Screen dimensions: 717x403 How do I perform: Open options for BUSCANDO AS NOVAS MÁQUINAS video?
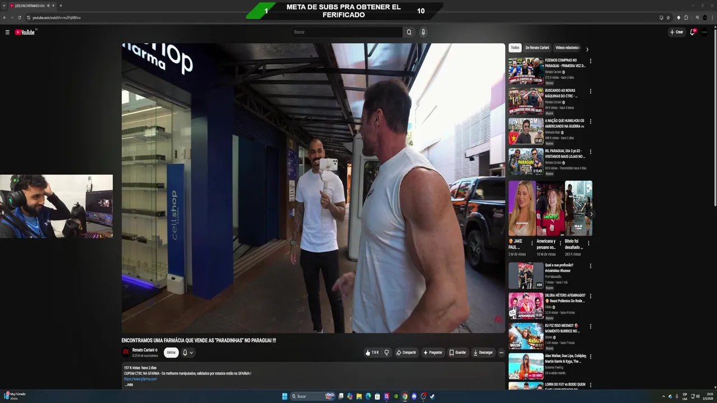click(x=590, y=91)
